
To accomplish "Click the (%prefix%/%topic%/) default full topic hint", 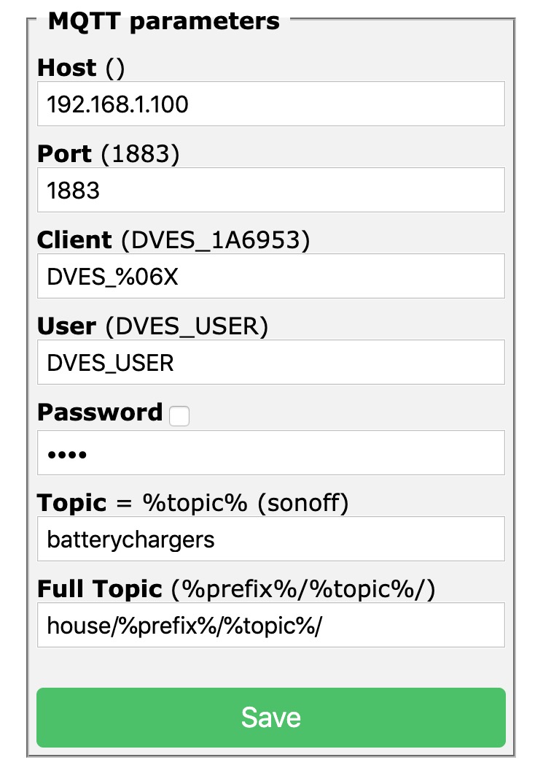I will (x=302, y=589).
